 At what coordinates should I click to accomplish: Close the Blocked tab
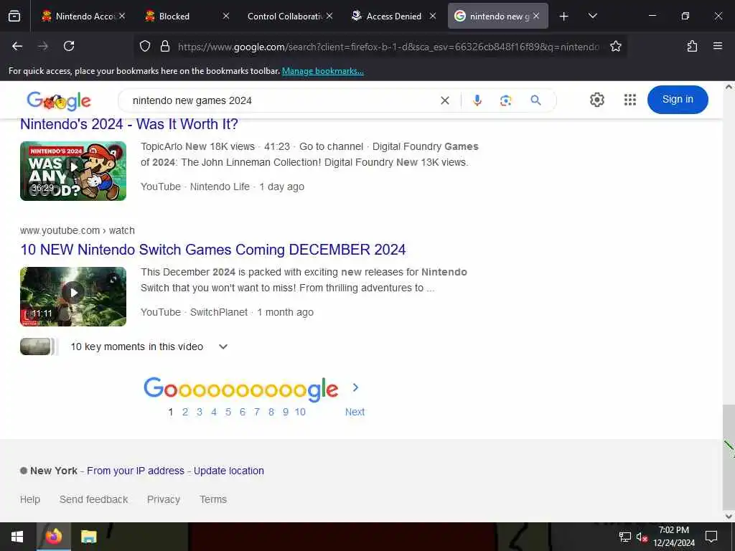[226, 16]
